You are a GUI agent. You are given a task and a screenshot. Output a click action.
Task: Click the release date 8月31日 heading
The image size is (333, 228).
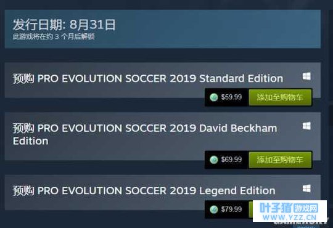[64, 25]
